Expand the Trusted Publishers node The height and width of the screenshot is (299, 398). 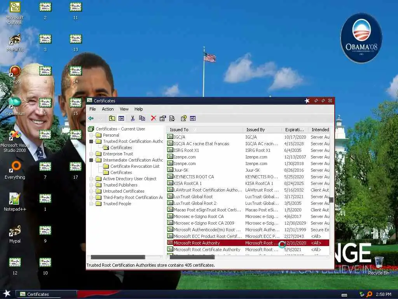(91, 185)
